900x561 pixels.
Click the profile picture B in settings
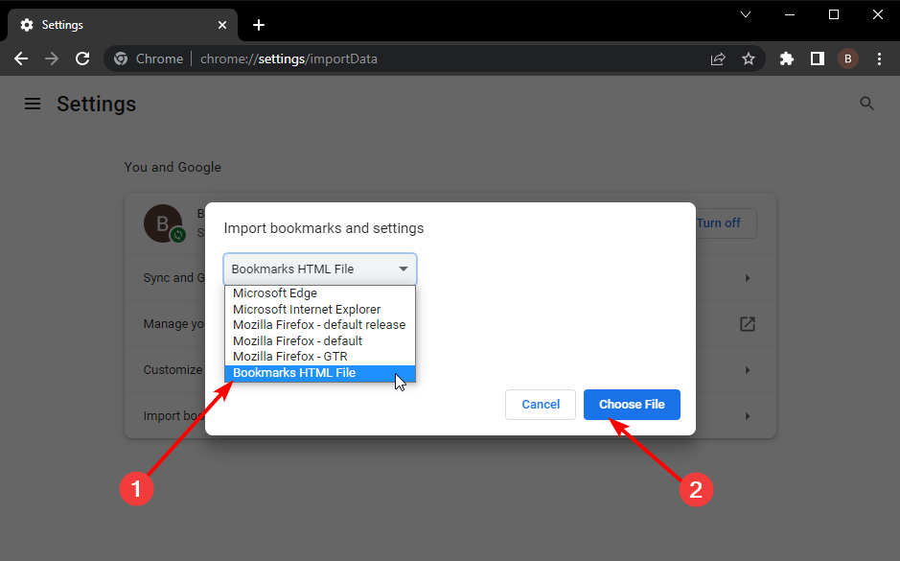click(163, 222)
